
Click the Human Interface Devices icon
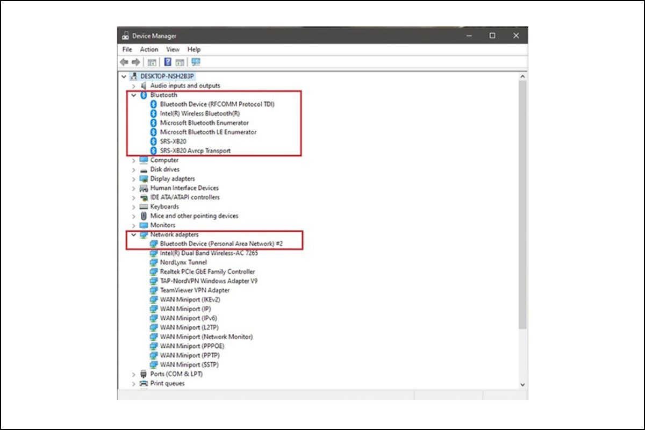(x=144, y=188)
